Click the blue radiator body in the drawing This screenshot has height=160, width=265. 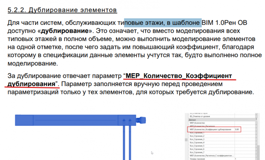(x=75, y=120)
